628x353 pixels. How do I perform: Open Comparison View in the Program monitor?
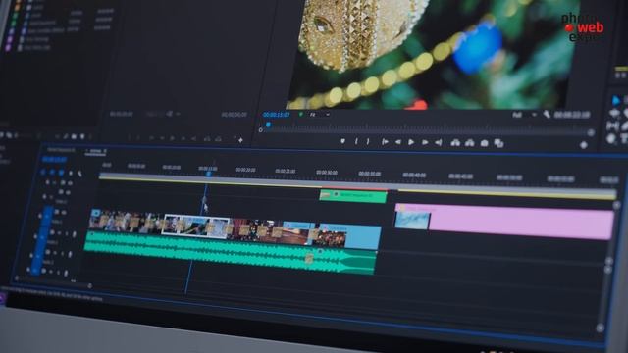click(x=498, y=143)
